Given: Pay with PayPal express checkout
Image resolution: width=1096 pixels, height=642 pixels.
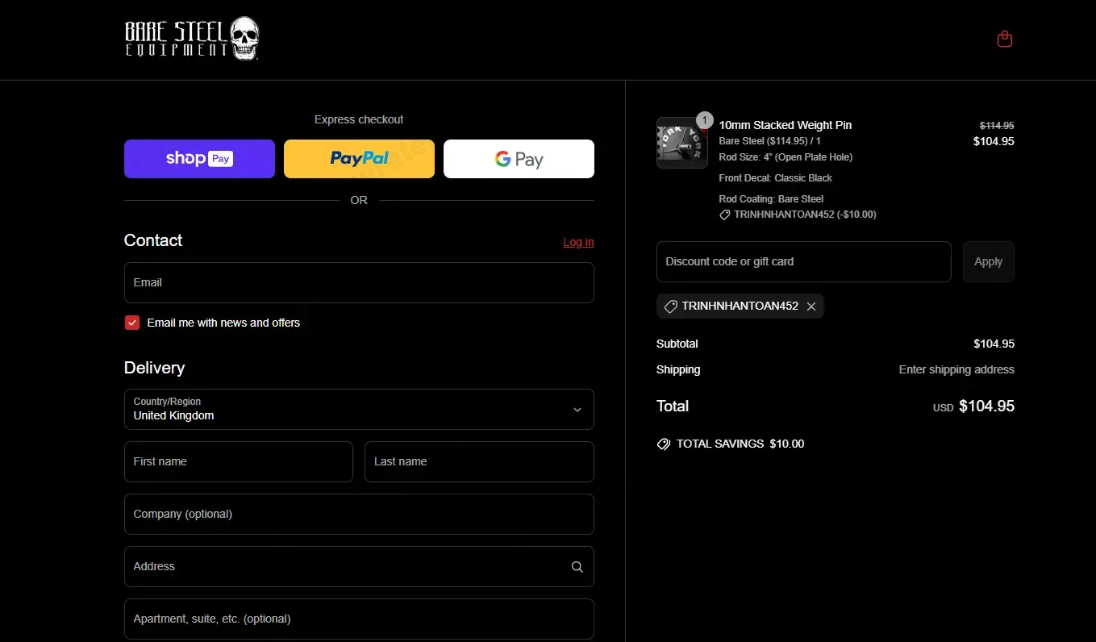Looking at the screenshot, I should [359, 159].
